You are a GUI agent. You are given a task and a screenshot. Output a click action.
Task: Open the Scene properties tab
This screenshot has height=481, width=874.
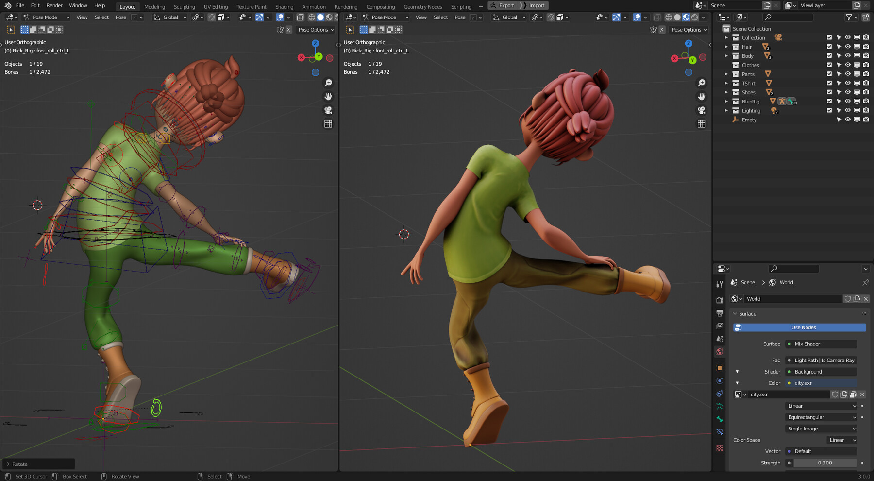point(720,339)
